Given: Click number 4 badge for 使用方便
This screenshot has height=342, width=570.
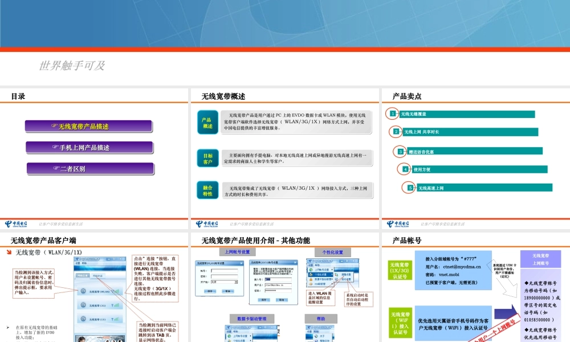Looking at the screenshot, I should (405, 169).
